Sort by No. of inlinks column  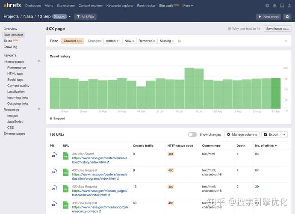click(x=266, y=146)
